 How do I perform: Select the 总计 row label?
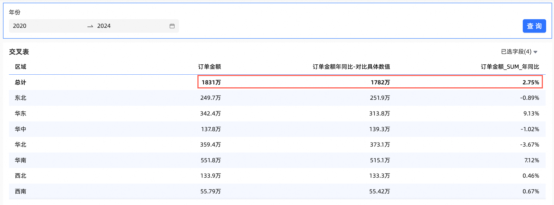click(x=21, y=82)
